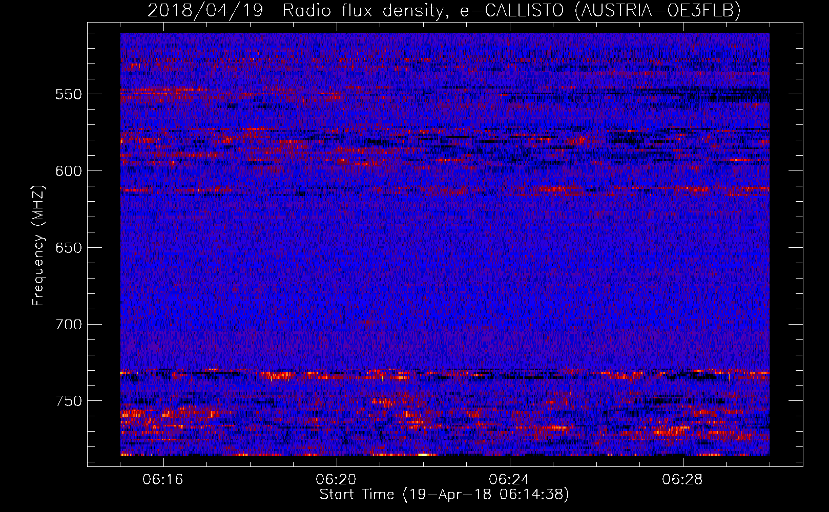Click the 550 frequency tick label
The width and height of the screenshot is (829, 512).
(69, 94)
